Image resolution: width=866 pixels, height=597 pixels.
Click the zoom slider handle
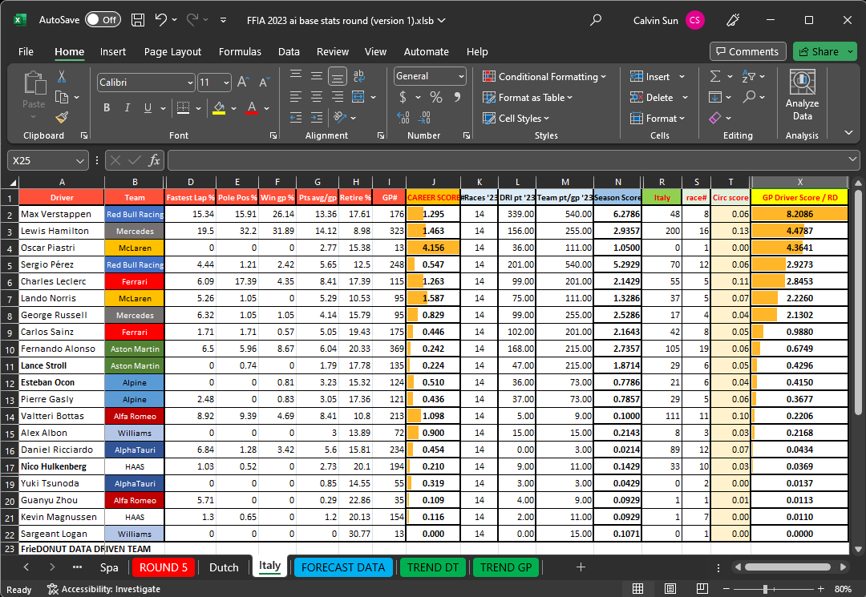[765, 589]
